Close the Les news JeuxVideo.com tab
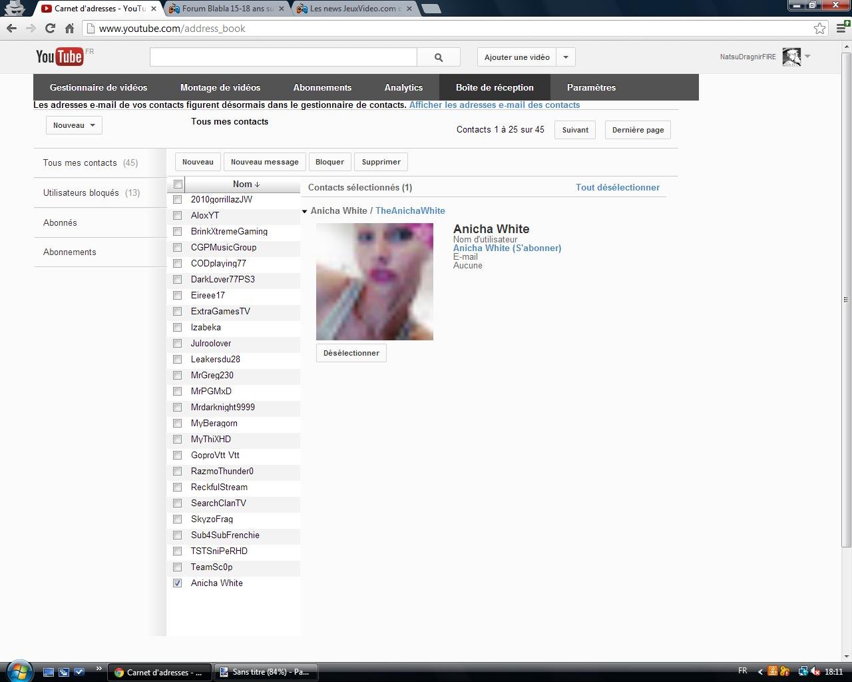The image size is (852, 682). 411,9
